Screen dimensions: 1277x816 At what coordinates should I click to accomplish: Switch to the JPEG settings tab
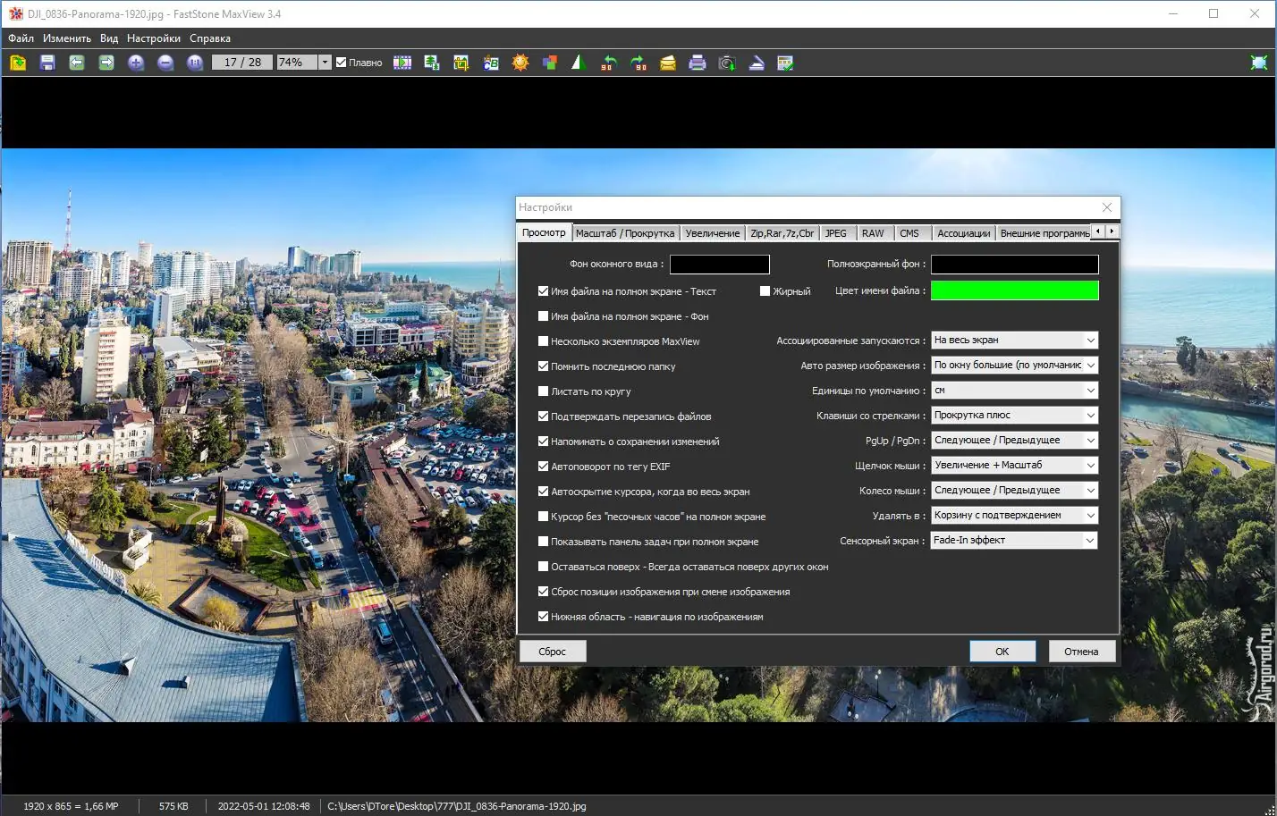click(x=835, y=233)
